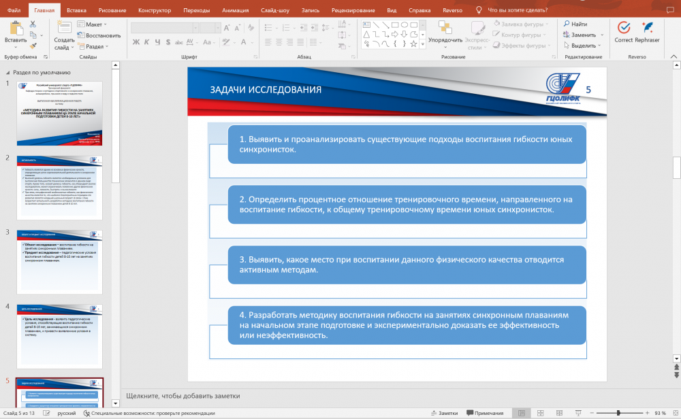The height and width of the screenshot is (419, 681).
Task: Click the zoom slider in status bar
Action: point(618,413)
